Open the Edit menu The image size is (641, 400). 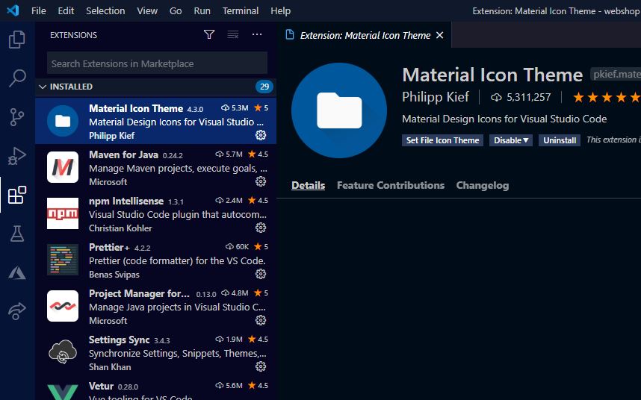pos(66,10)
